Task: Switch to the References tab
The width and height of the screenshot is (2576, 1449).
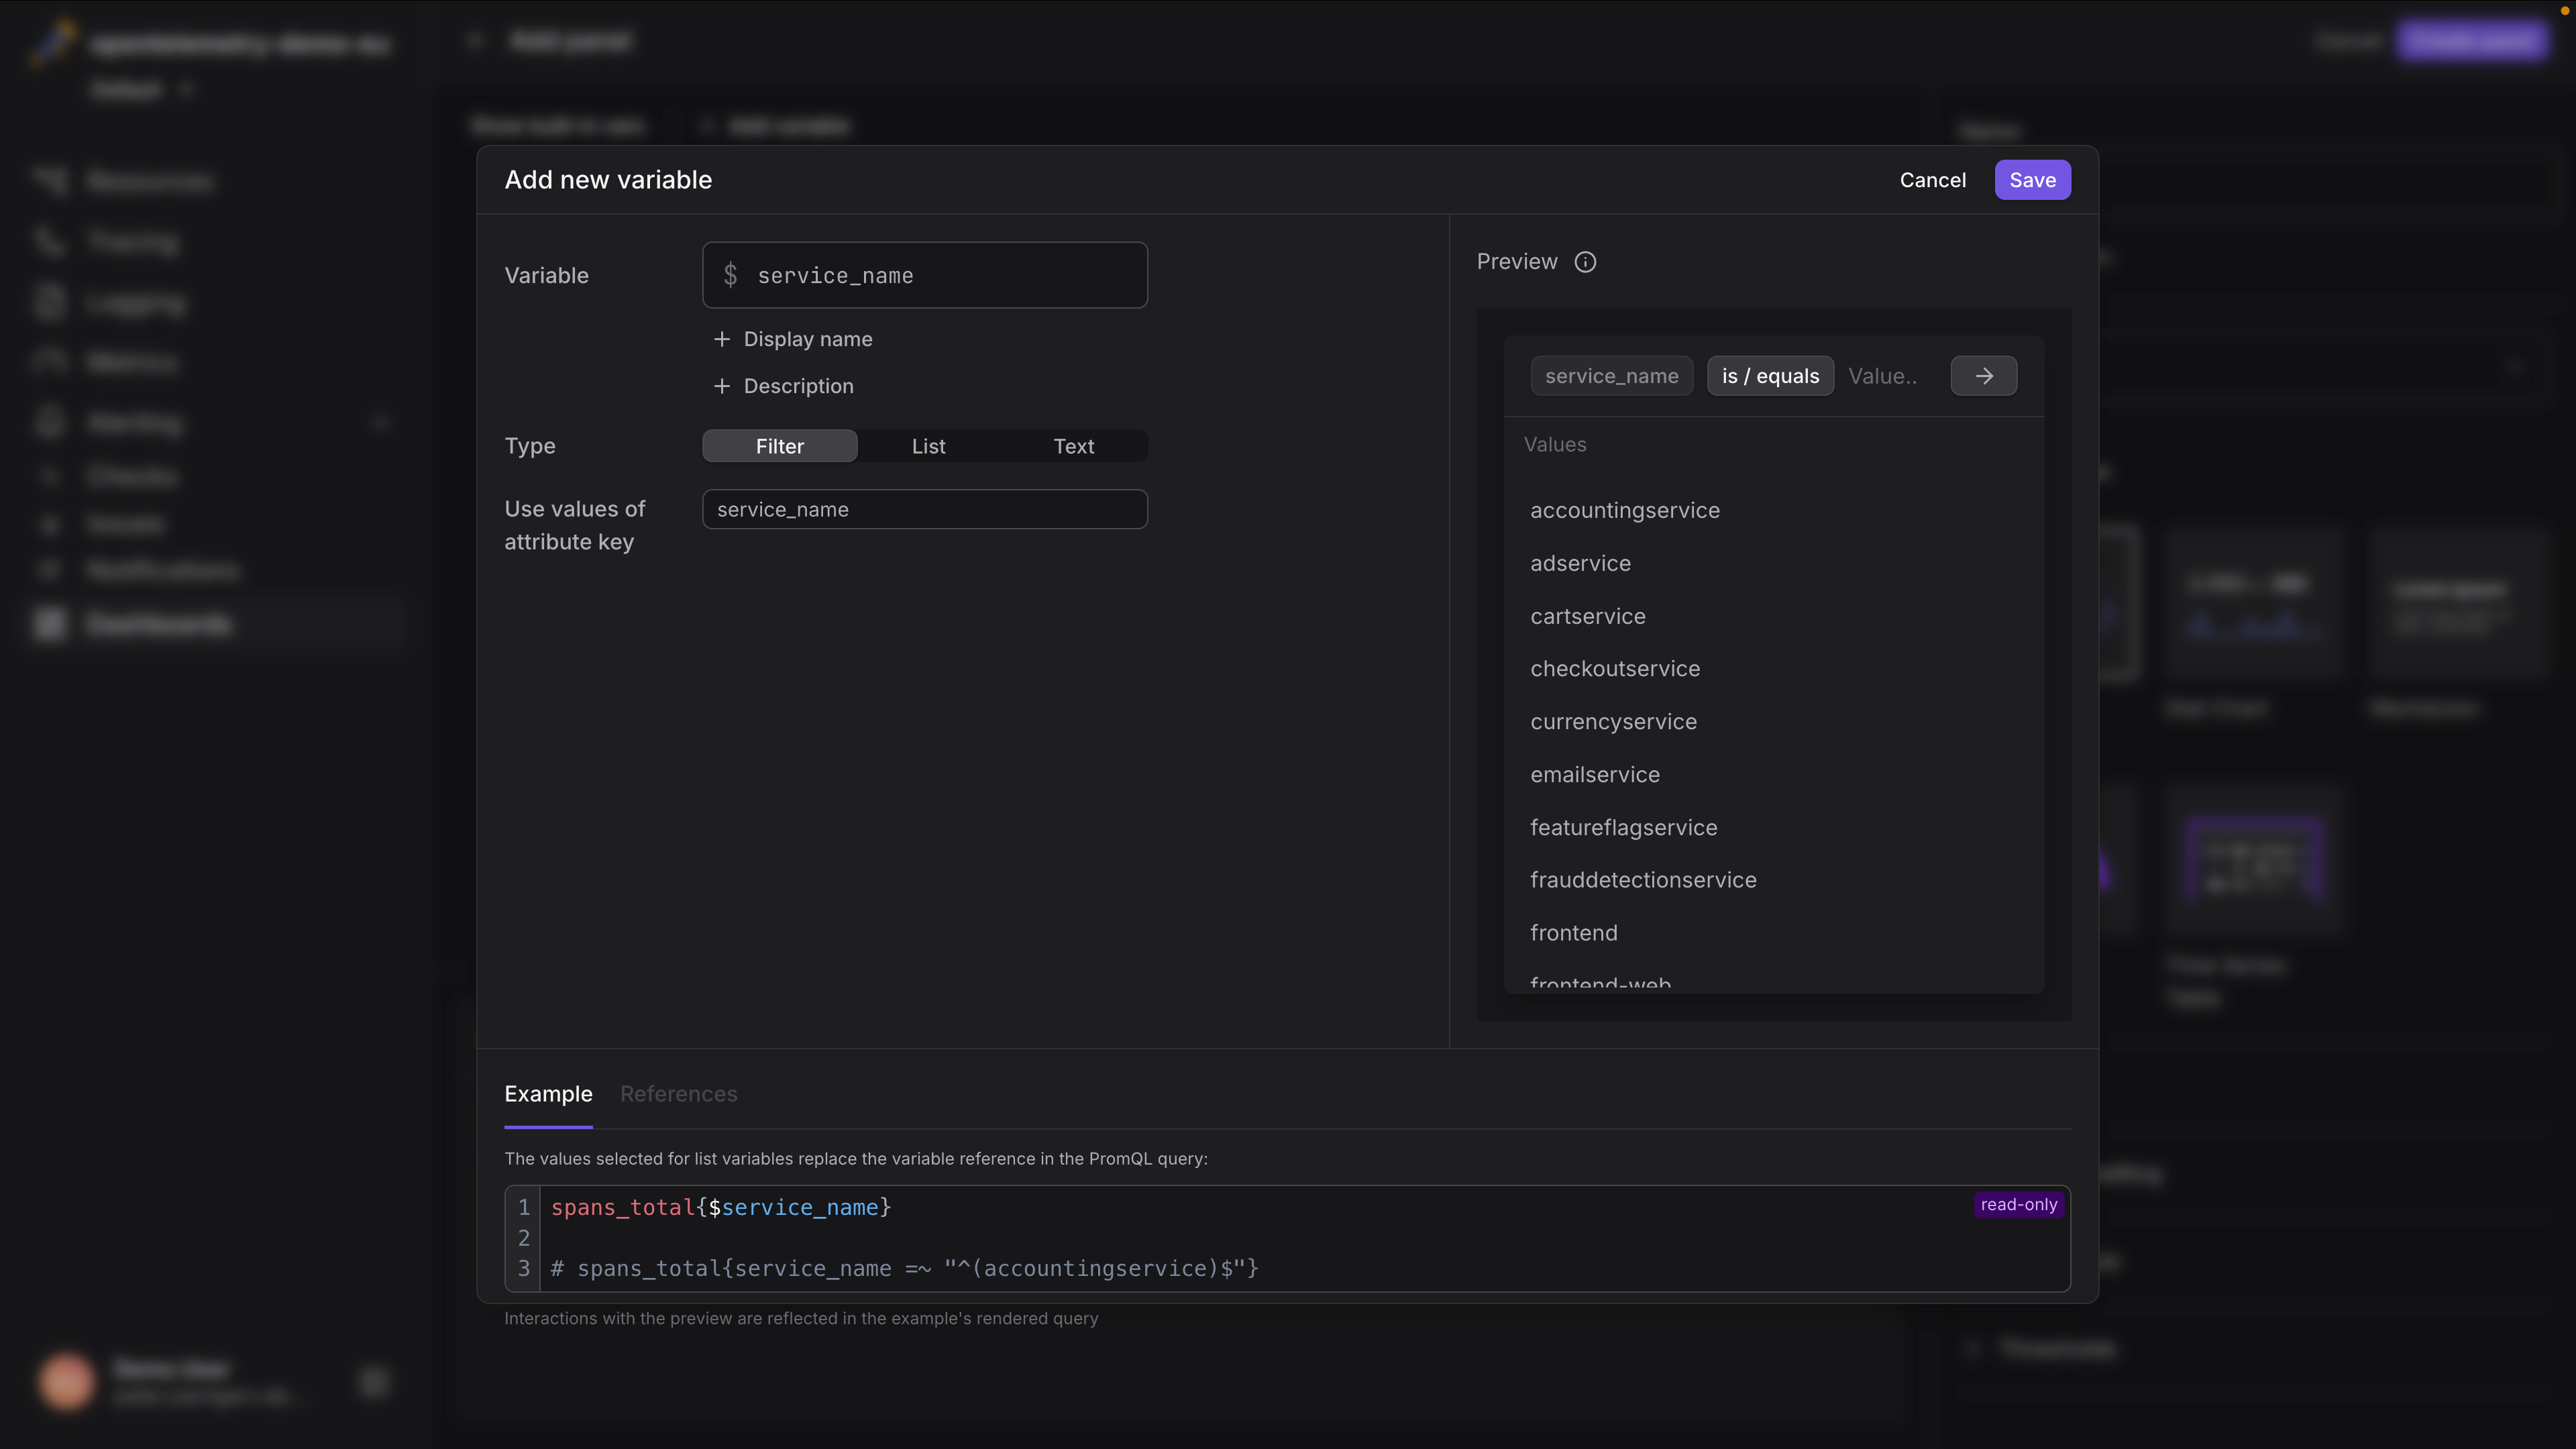Action: click(679, 1094)
